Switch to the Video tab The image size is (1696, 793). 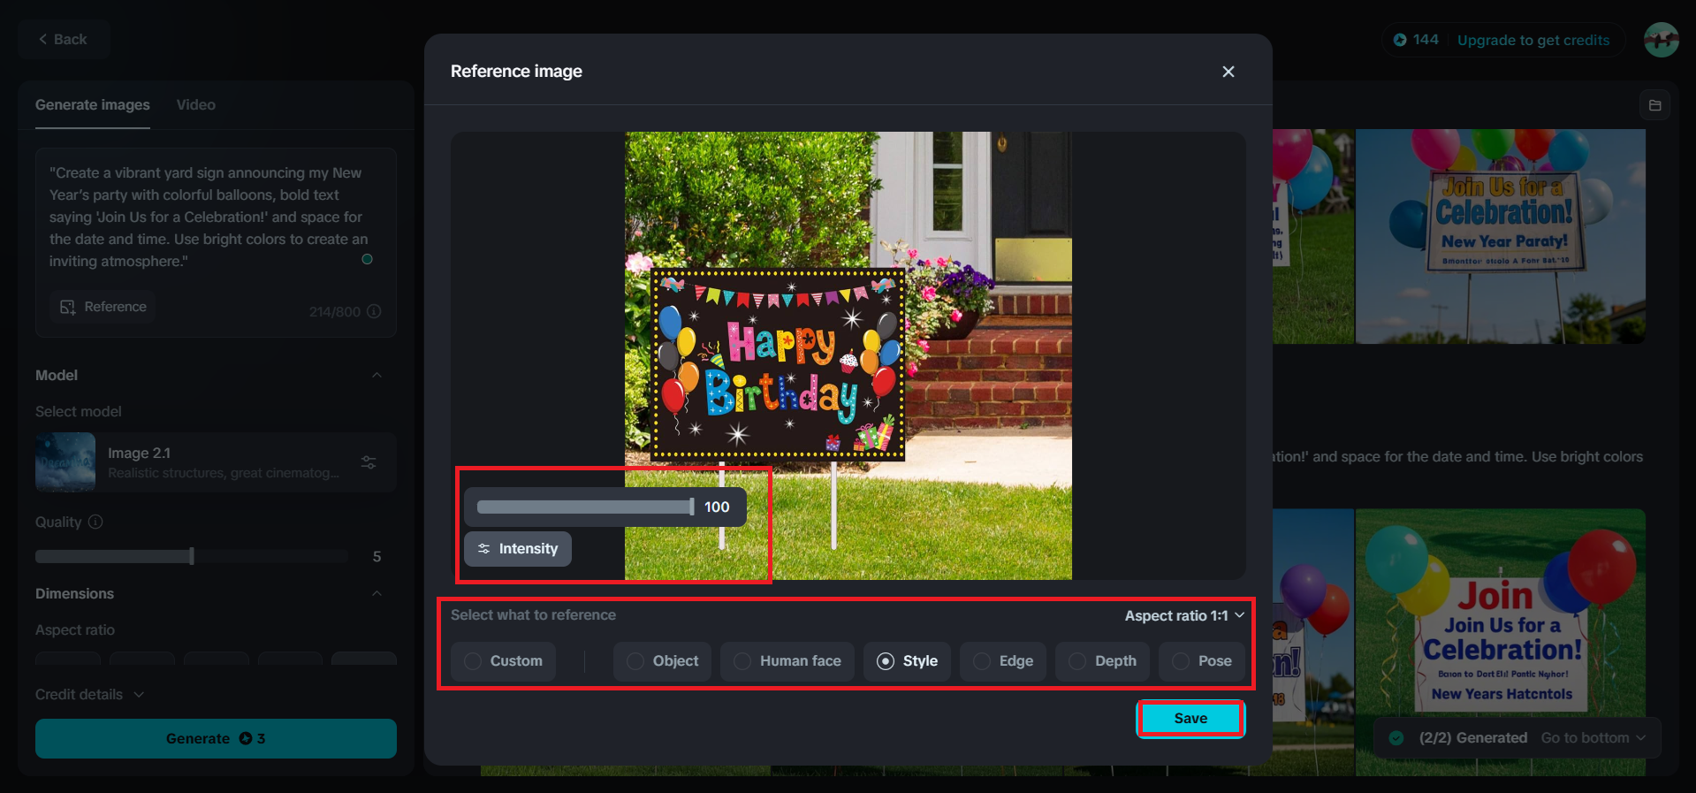pos(196,105)
